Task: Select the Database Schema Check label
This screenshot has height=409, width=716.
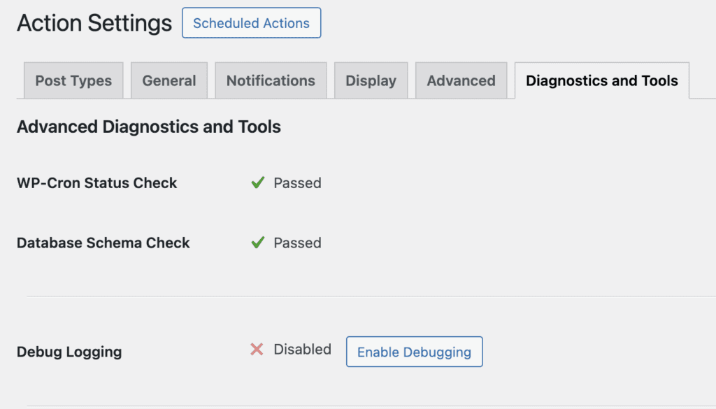Action: click(x=103, y=243)
